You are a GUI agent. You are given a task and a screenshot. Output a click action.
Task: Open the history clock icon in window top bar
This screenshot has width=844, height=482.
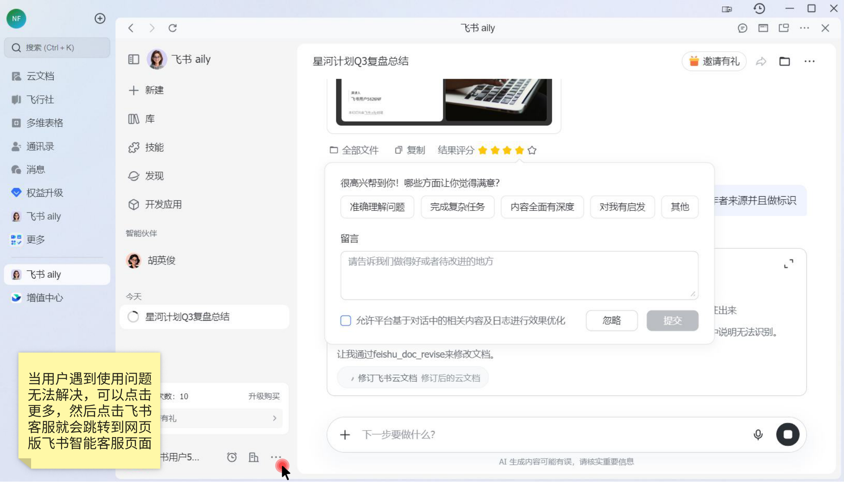point(759,8)
